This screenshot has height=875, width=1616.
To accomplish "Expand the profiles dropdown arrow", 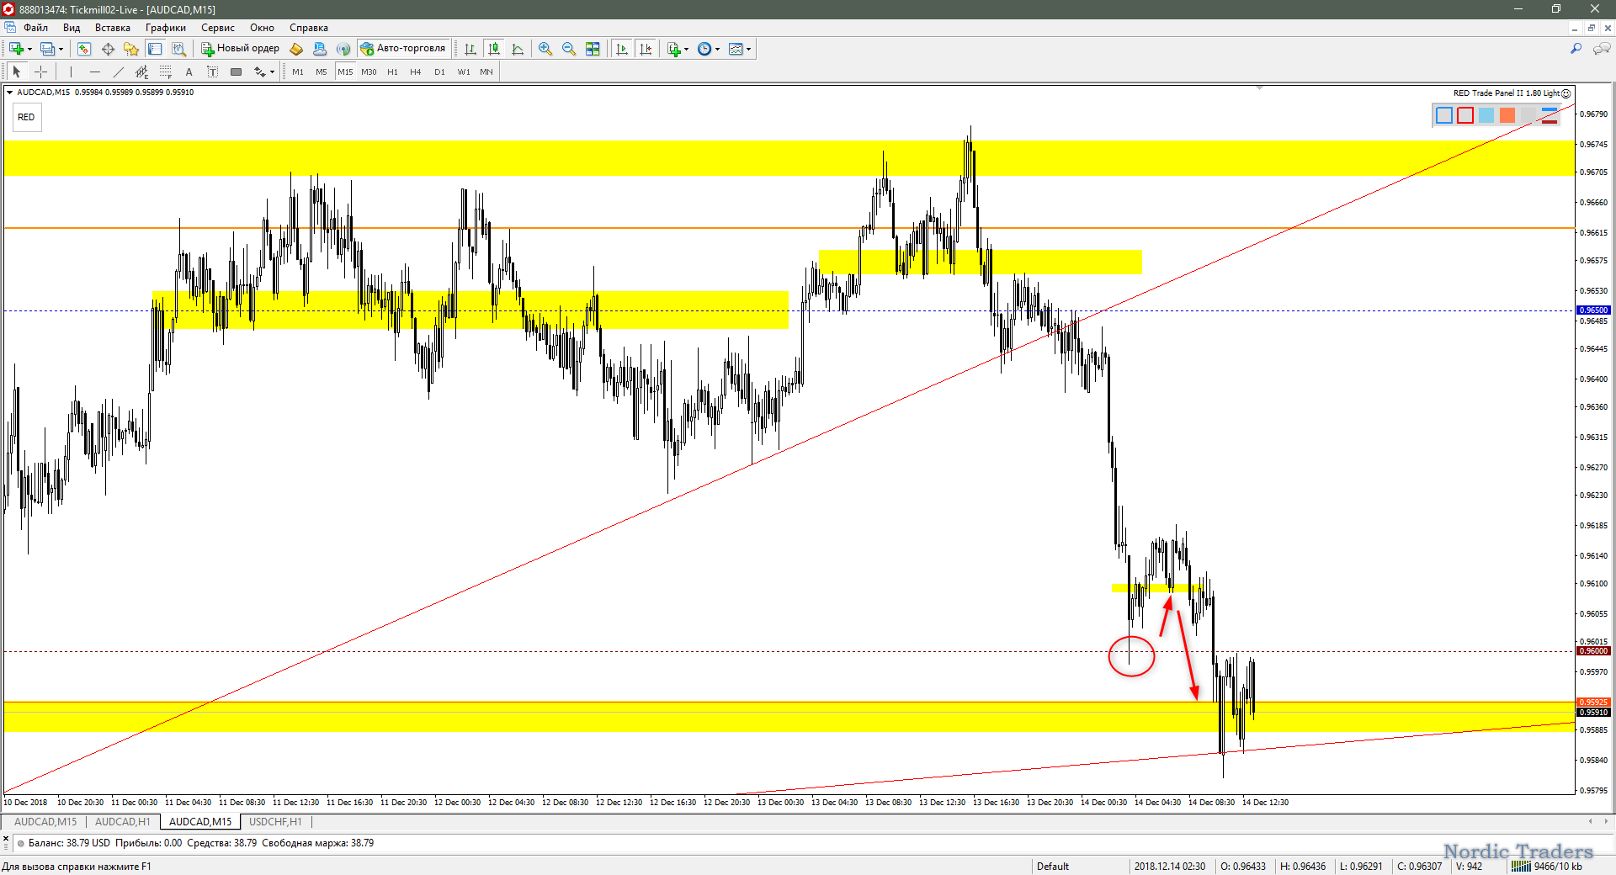I will coord(61,49).
